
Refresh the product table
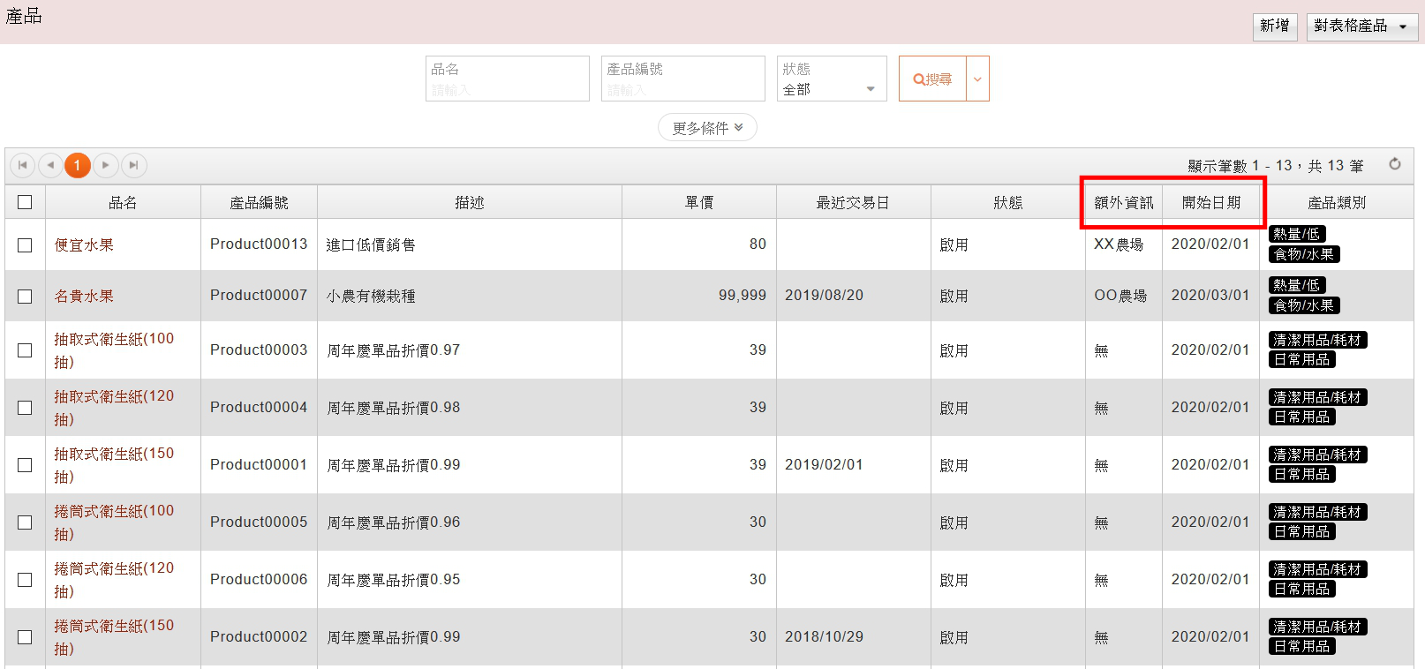pyautogui.click(x=1395, y=164)
